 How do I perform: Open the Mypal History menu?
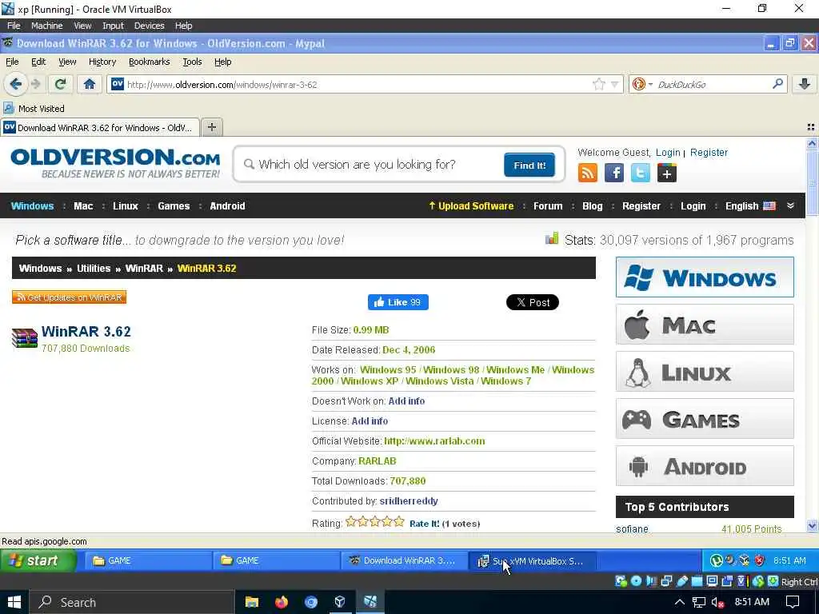pyautogui.click(x=102, y=62)
